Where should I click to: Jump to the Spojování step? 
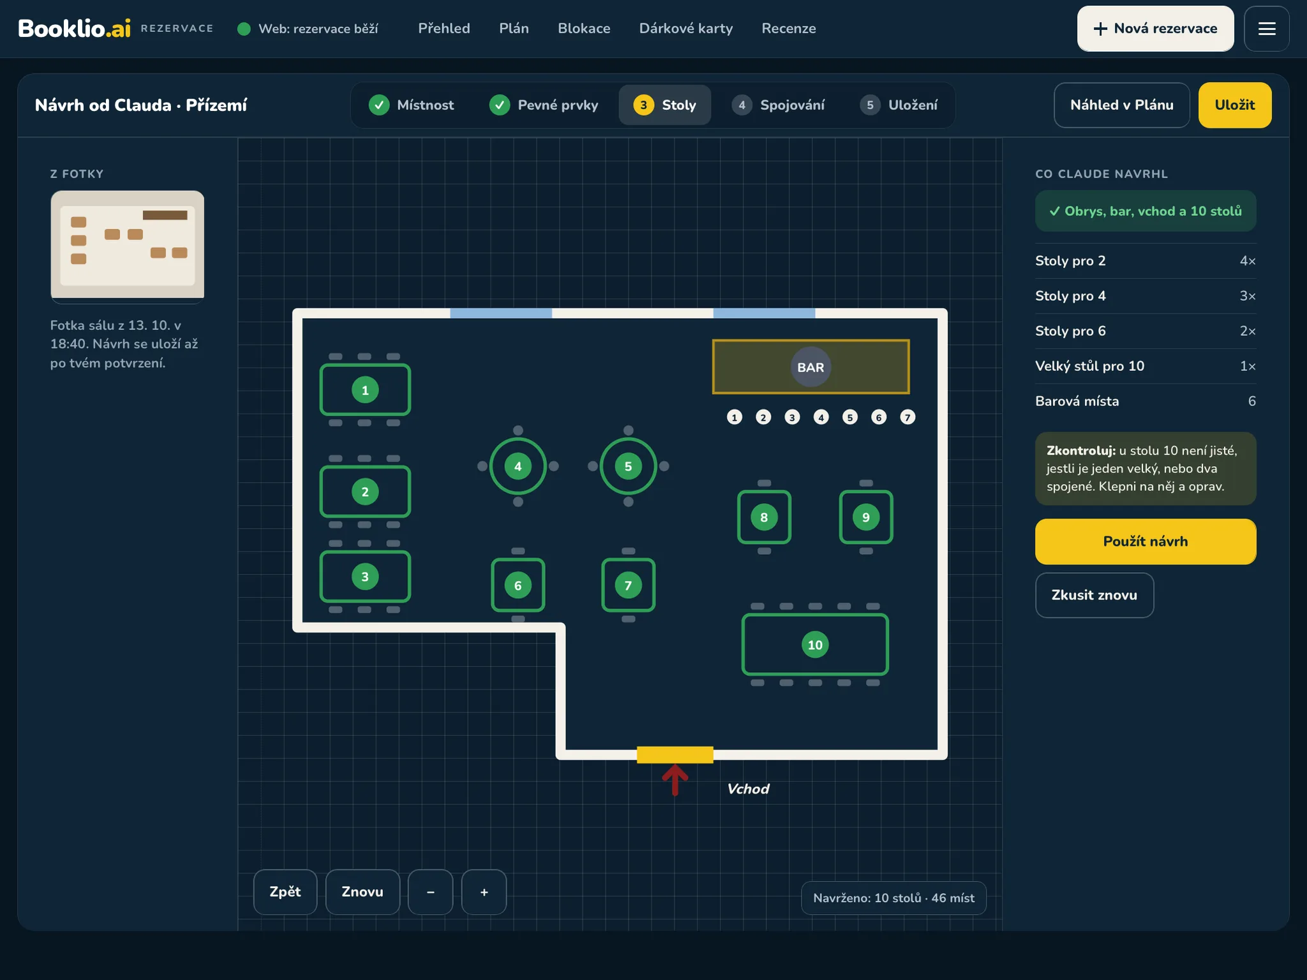pyautogui.click(x=779, y=105)
